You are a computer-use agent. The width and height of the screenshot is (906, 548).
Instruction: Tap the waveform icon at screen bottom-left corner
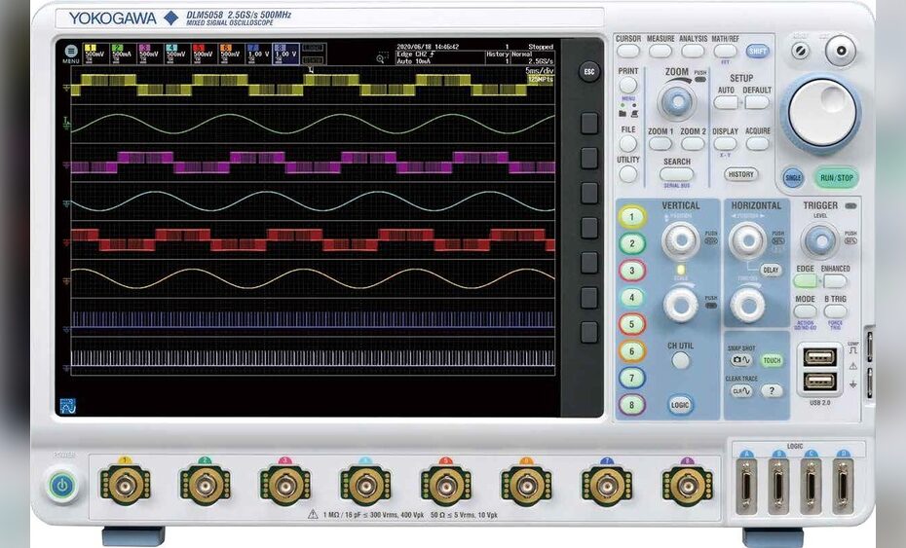[67, 406]
